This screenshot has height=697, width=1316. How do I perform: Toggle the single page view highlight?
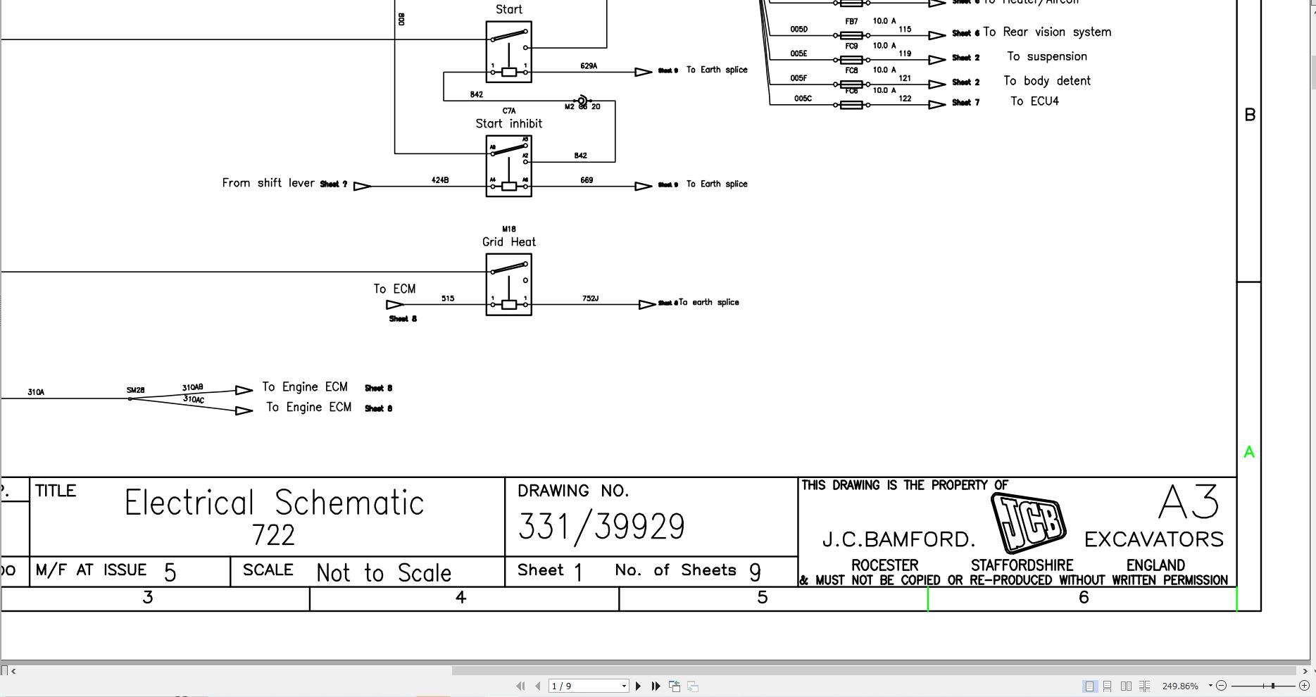pyautogui.click(x=1090, y=685)
